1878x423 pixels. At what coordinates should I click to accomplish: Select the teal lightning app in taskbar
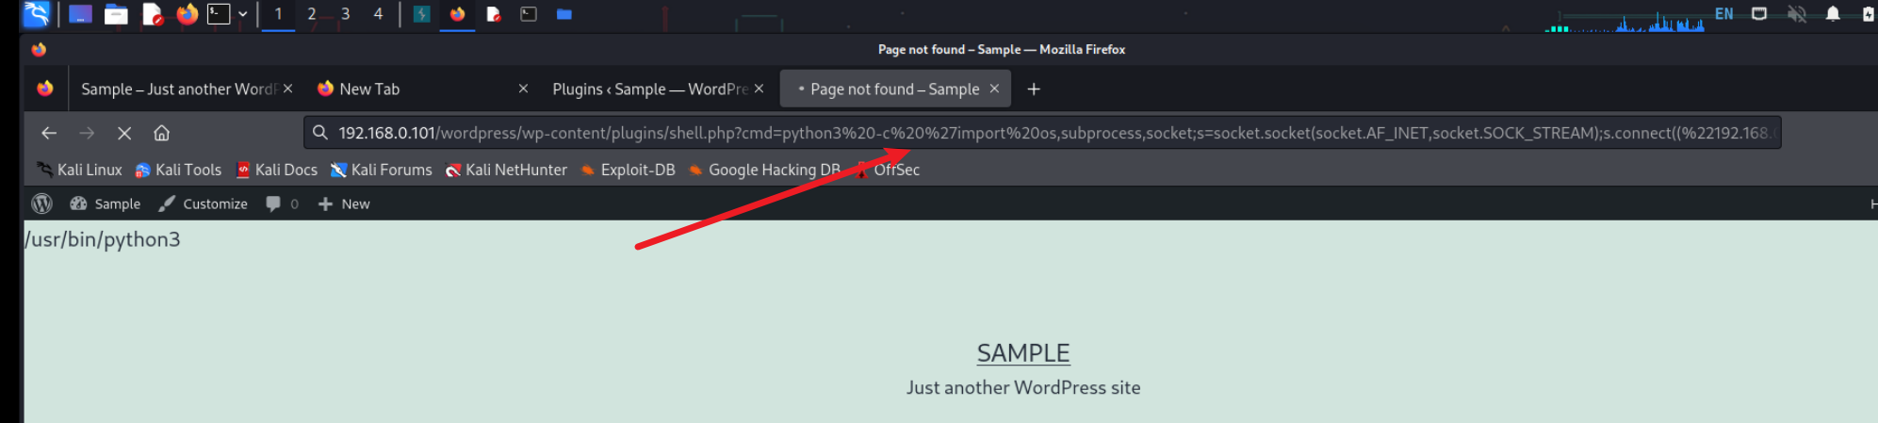[422, 14]
